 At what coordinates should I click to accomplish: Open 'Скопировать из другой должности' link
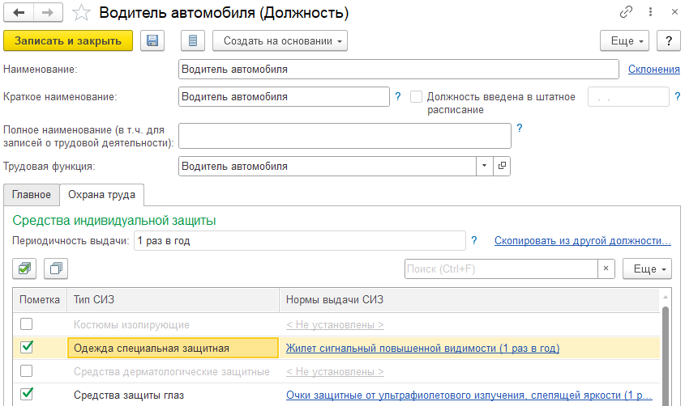point(582,241)
